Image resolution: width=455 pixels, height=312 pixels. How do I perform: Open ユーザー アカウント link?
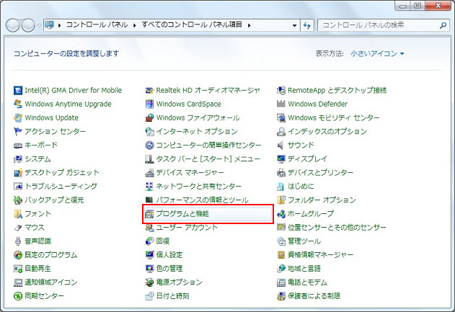click(x=187, y=228)
